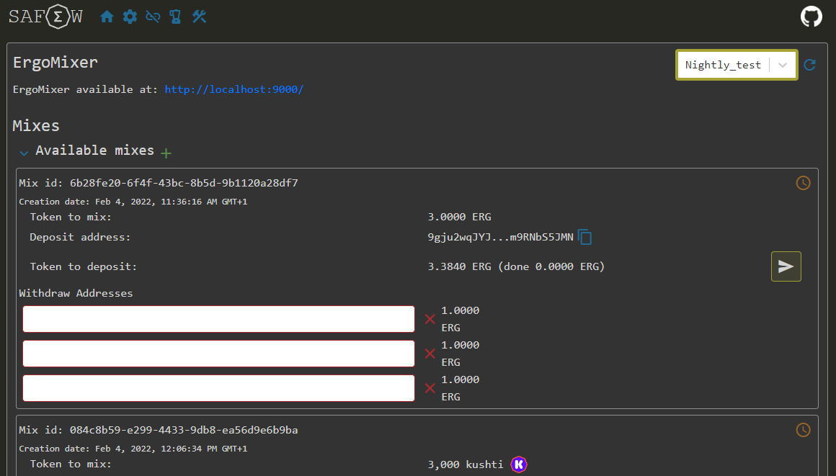Click the kushti token icon
This screenshot has height=476, width=836.
tap(519, 464)
